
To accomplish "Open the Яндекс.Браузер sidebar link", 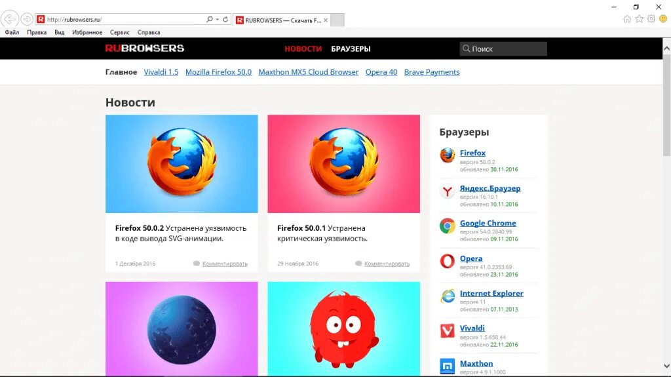I will pos(490,188).
